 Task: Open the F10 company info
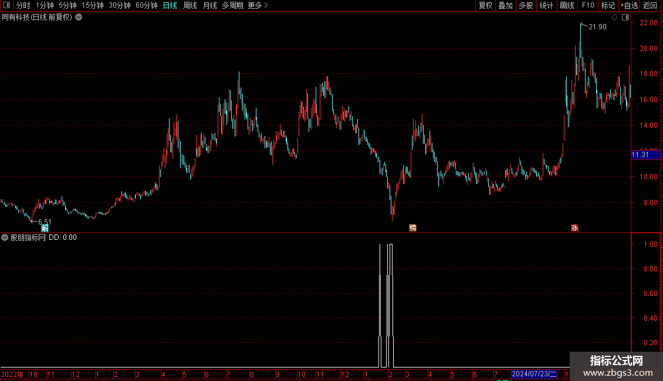pyautogui.click(x=588, y=5)
